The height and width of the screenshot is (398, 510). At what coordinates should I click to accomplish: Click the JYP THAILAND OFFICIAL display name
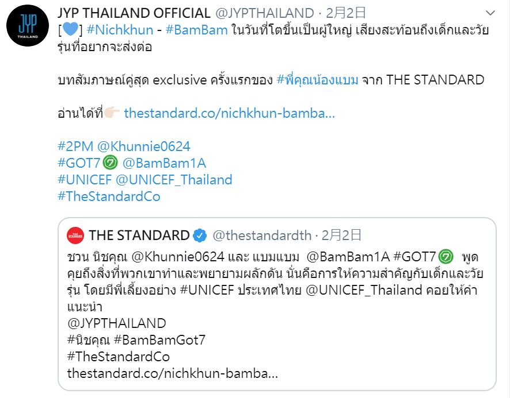[134, 13]
